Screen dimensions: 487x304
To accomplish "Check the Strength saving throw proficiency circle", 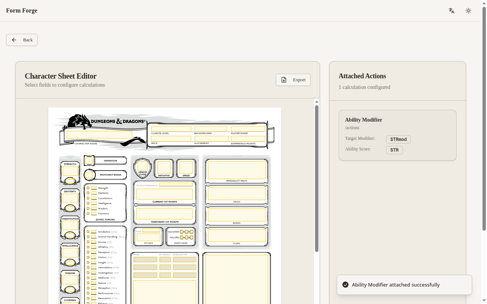I will (88, 188).
